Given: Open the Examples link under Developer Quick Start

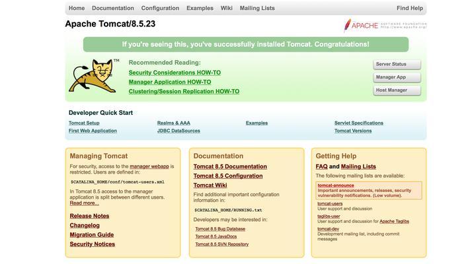Looking at the screenshot, I should 256,123.
